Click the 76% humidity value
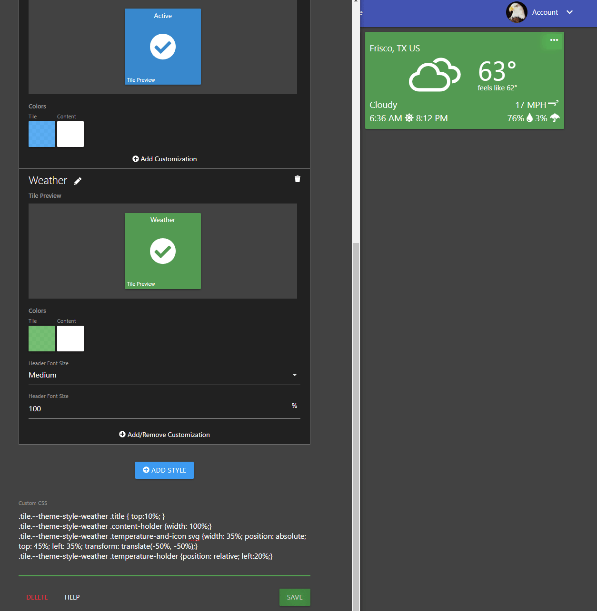The height and width of the screenshot is (611, 597). (x=516, y=118)
